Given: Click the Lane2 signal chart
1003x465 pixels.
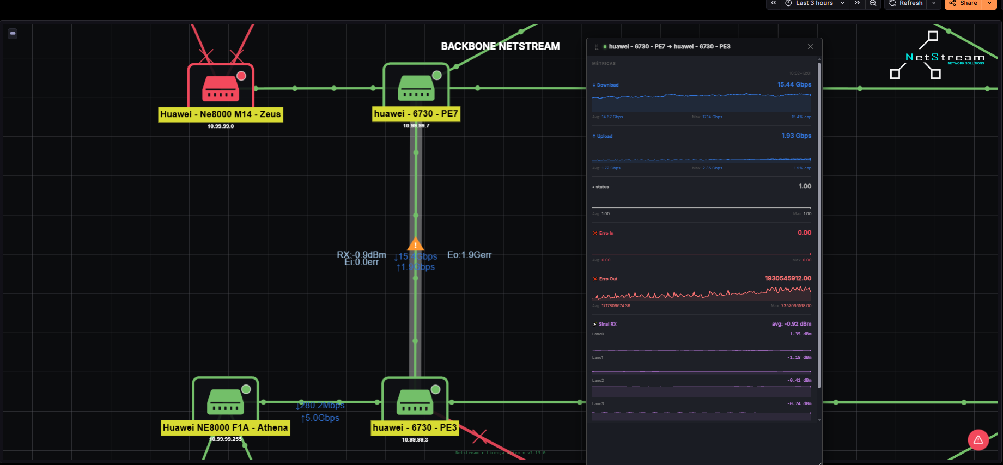Looking at the screenshot, I should (702, 390).
